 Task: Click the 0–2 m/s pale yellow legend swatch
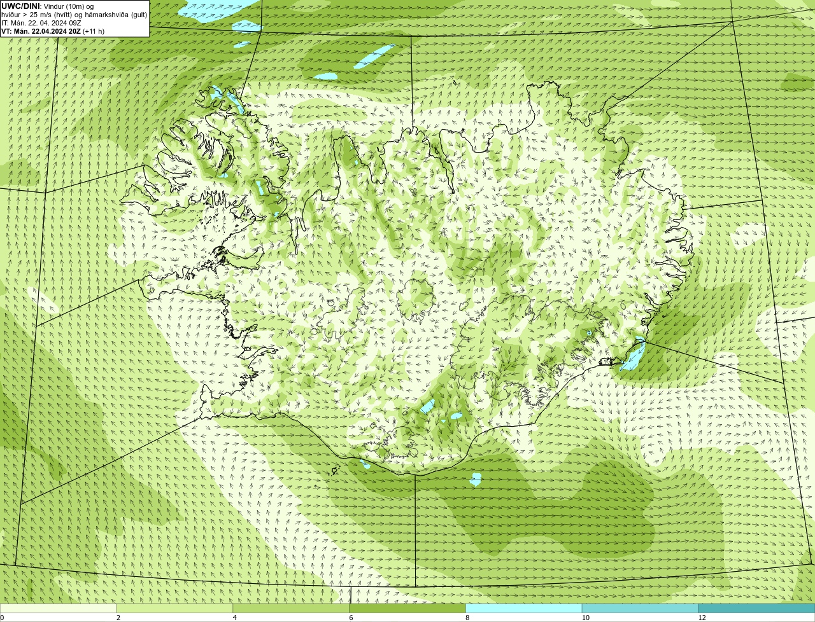pos(59,608)
